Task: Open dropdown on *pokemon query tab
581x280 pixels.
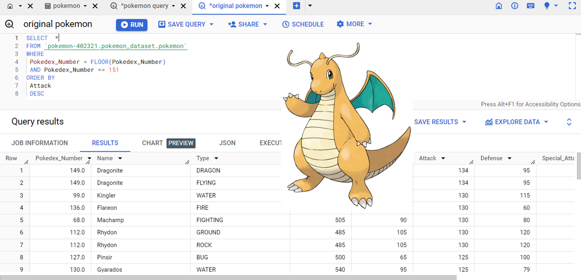Action: click(x=173, y=6)
